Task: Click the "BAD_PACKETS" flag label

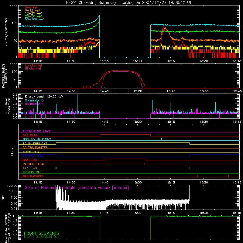Action: 33,176
